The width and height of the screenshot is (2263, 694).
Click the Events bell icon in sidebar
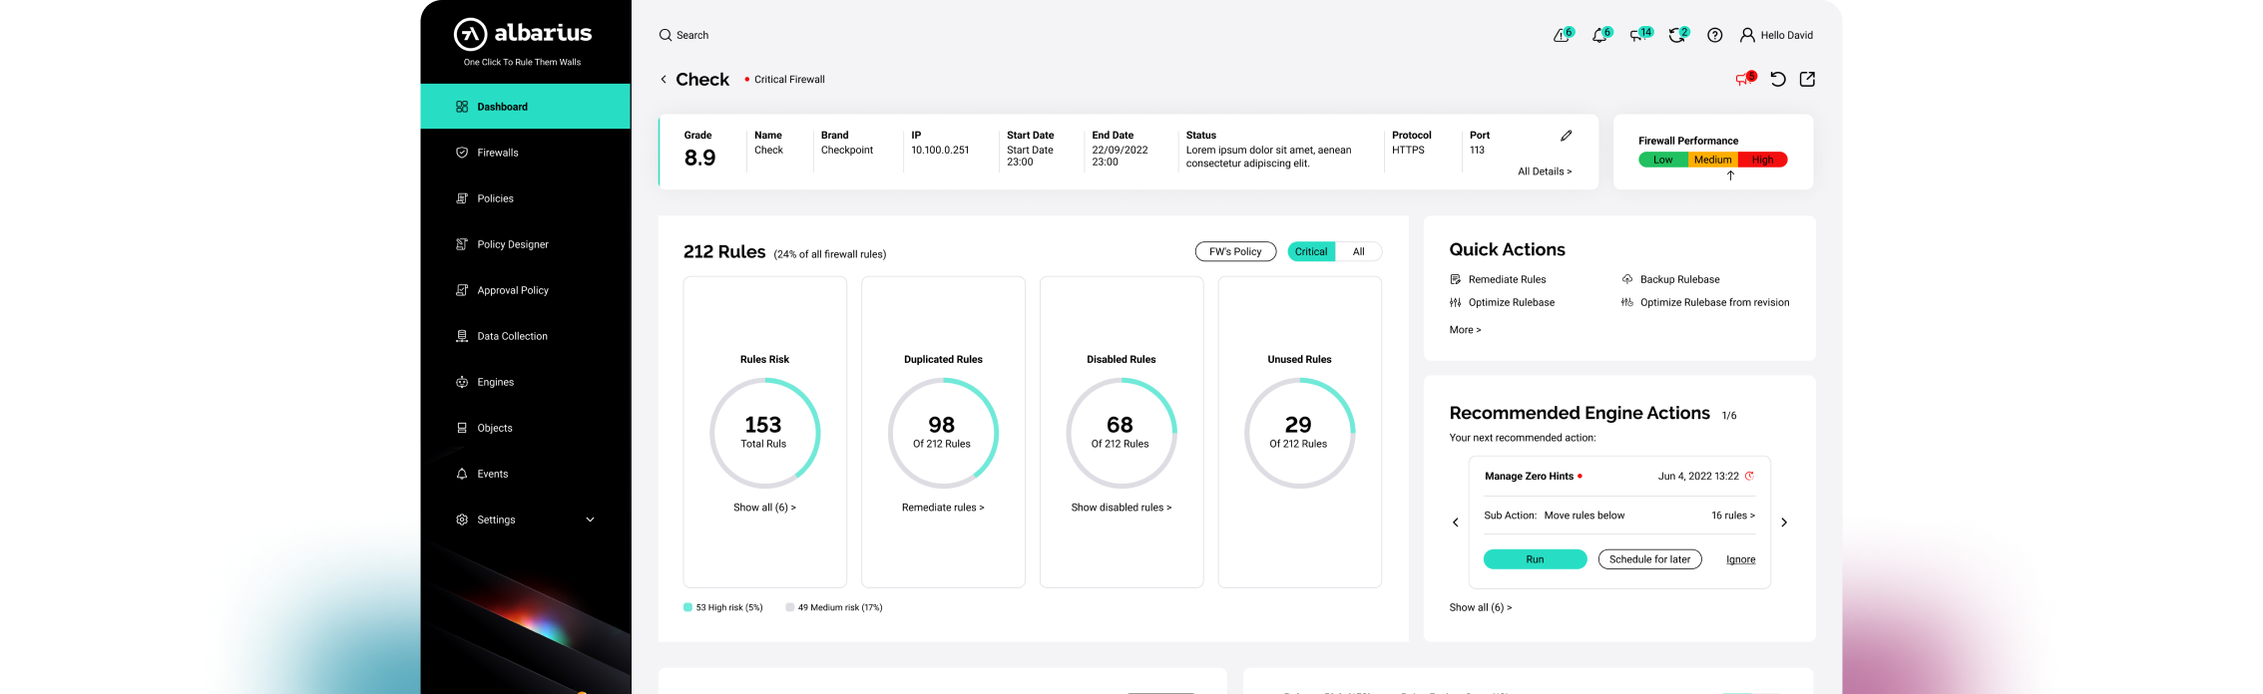coord(462,474)
